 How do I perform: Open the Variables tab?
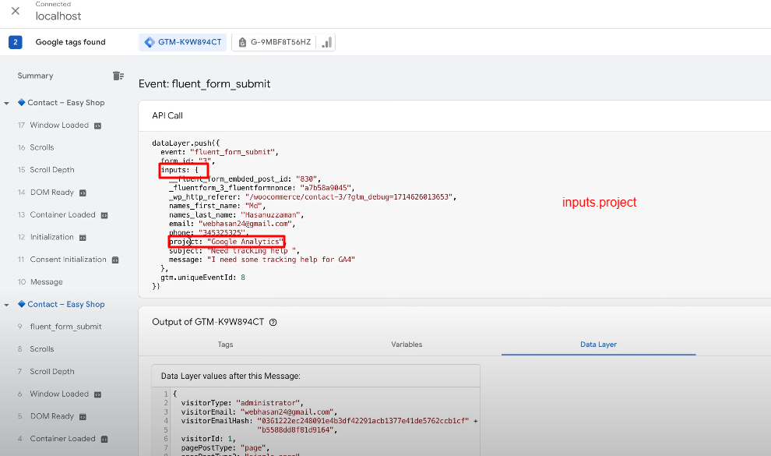[x=406, y=344]
